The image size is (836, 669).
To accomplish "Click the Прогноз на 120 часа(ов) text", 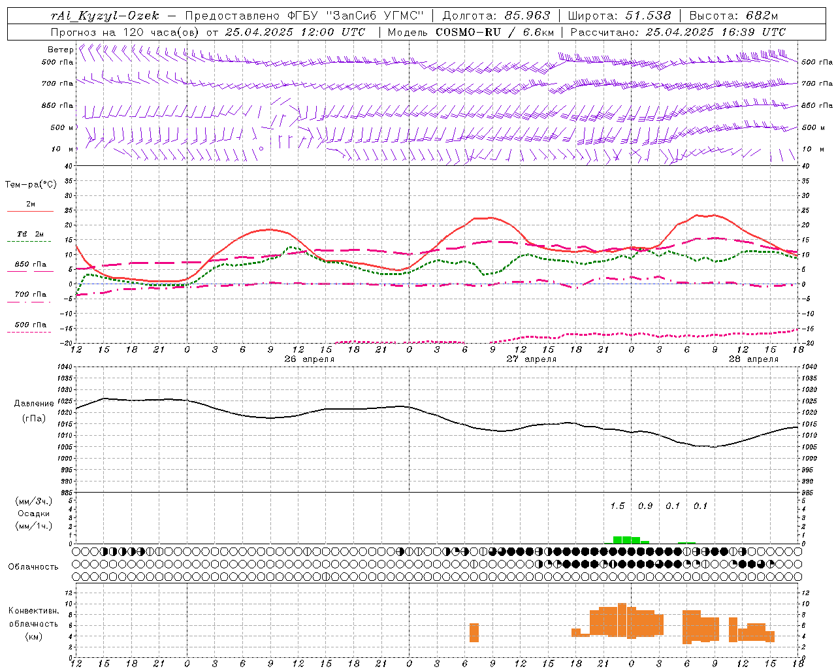I will [x=125, y=32].
